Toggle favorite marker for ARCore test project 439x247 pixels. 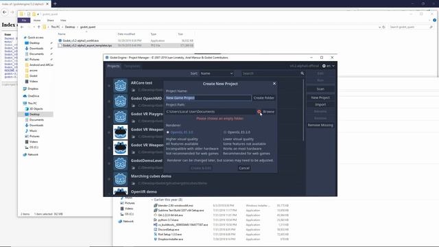(x=109, y=86)
